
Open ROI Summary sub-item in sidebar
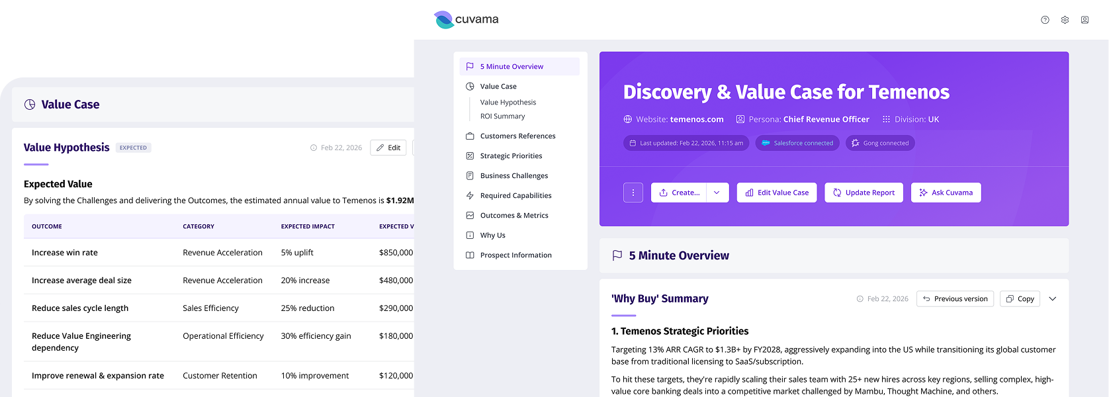point(502,116)
